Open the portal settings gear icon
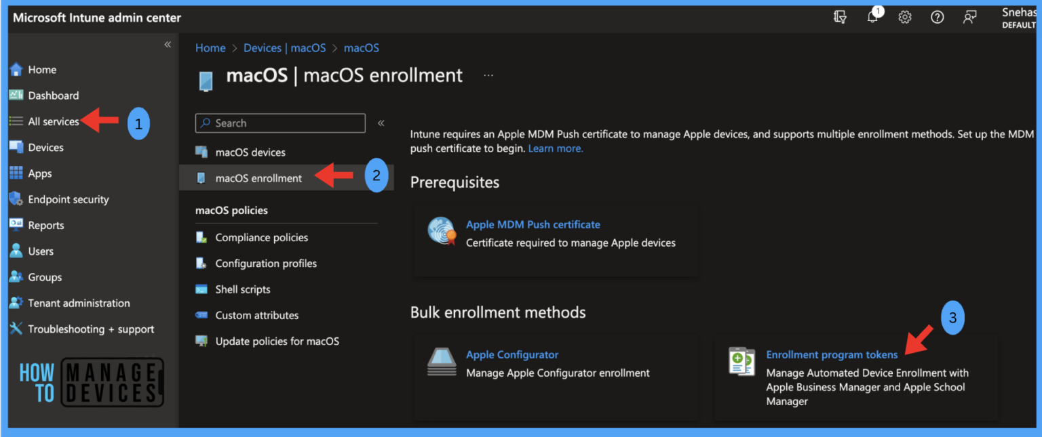 (905, 17)
